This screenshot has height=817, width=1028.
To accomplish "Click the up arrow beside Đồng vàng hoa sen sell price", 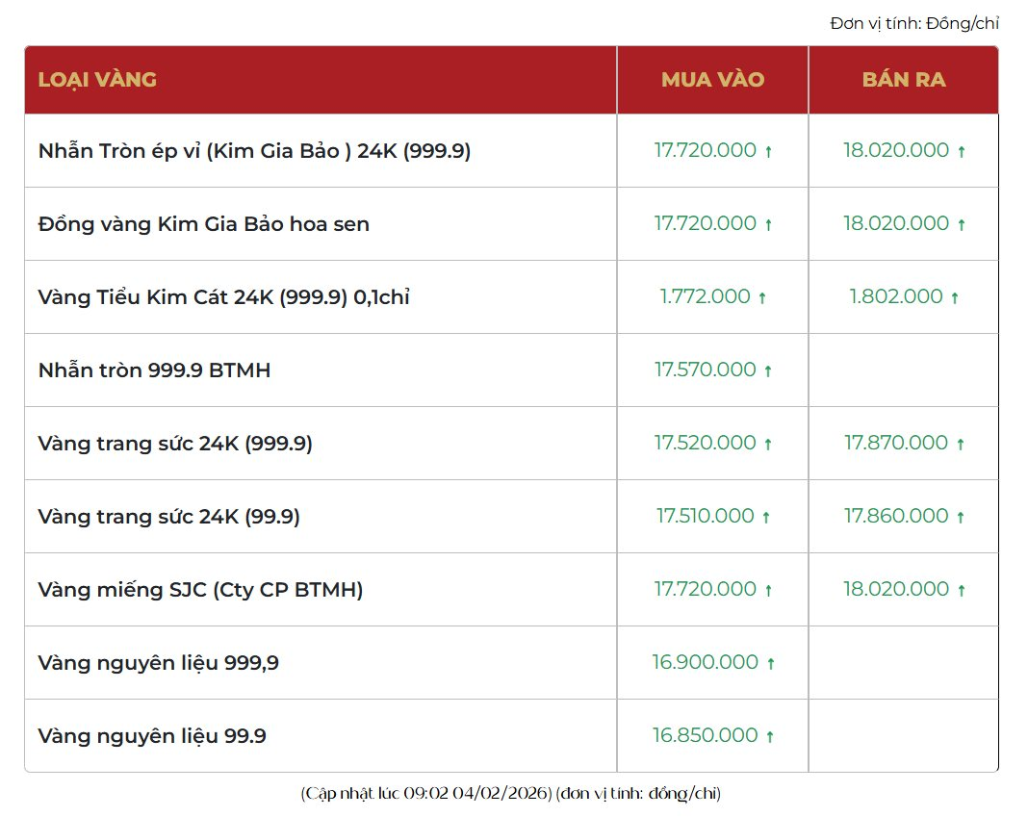I will click(961, 225).
